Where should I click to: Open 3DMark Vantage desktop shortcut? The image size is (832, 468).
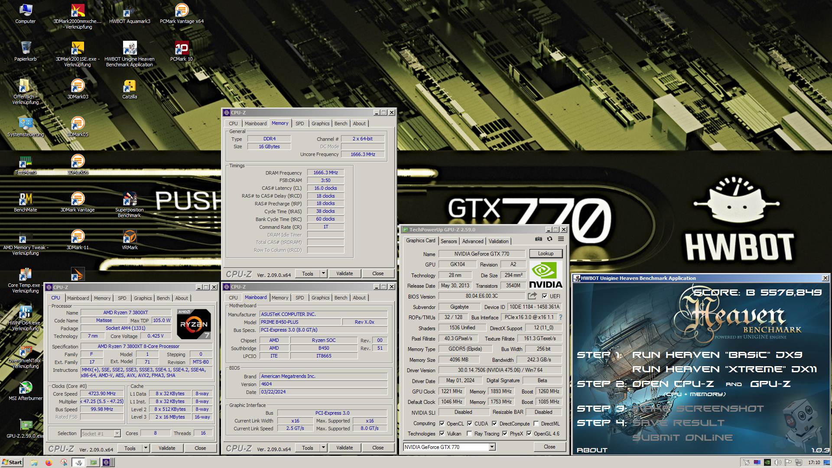tap(78, 202)
